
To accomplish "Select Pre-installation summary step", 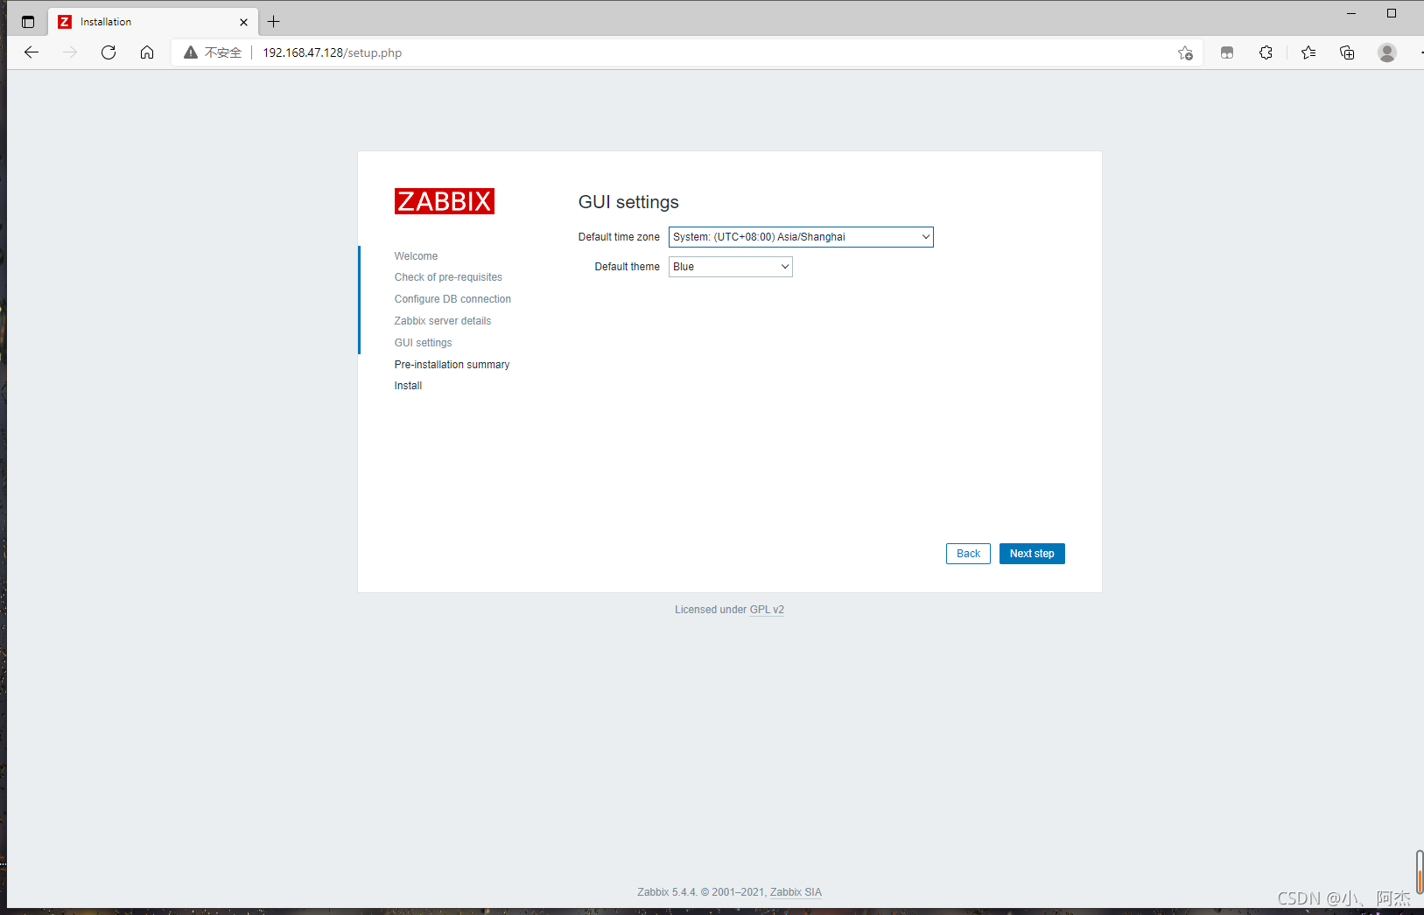I will (x=452, y=365).
